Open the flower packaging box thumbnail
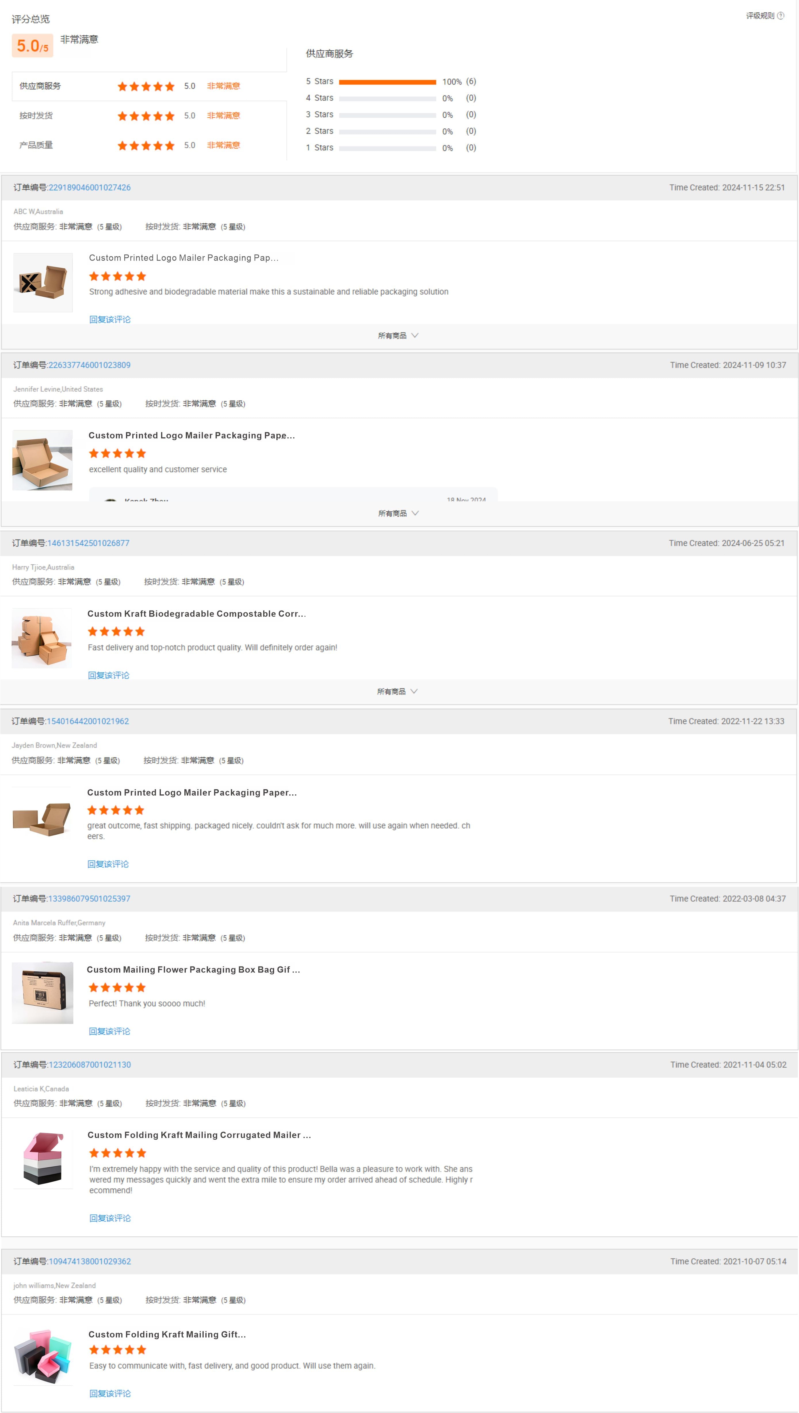Screen dimensions: 799x1413 tap(42, 993)
